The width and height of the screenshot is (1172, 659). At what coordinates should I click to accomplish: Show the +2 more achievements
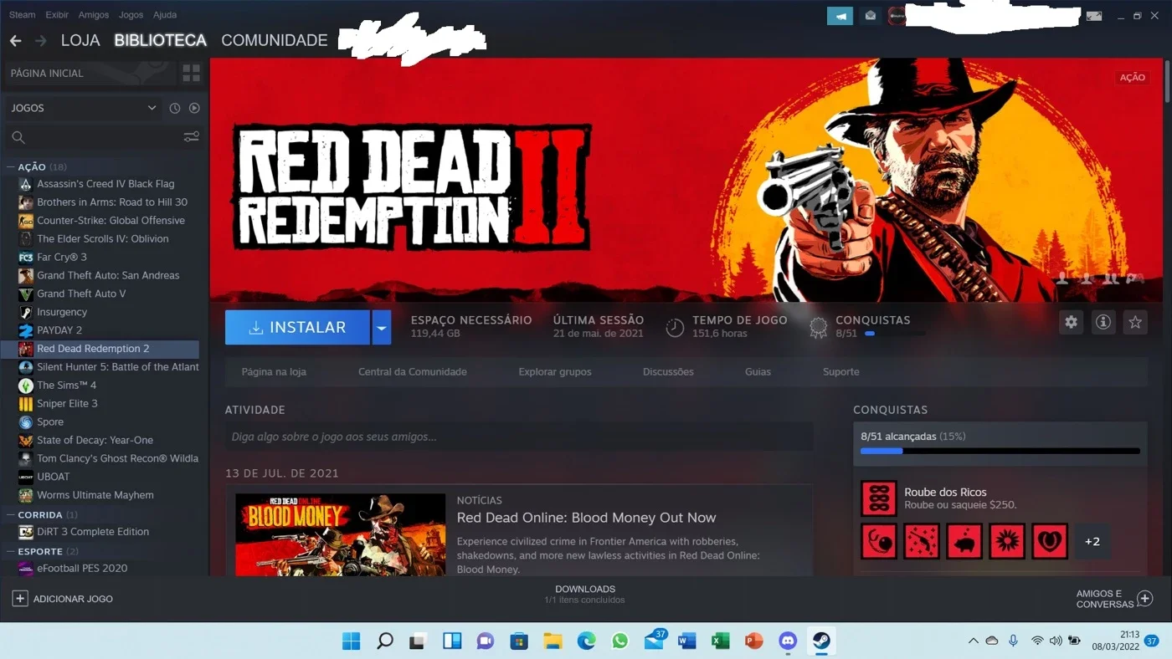tap(1092, 541)
